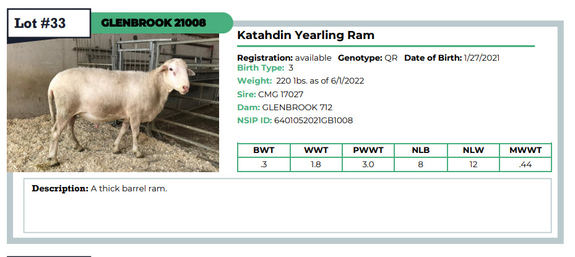The height and width of the screenshot is (257, 575).
Task: Click the NLB value 8 cell
Action: [421, 165]
